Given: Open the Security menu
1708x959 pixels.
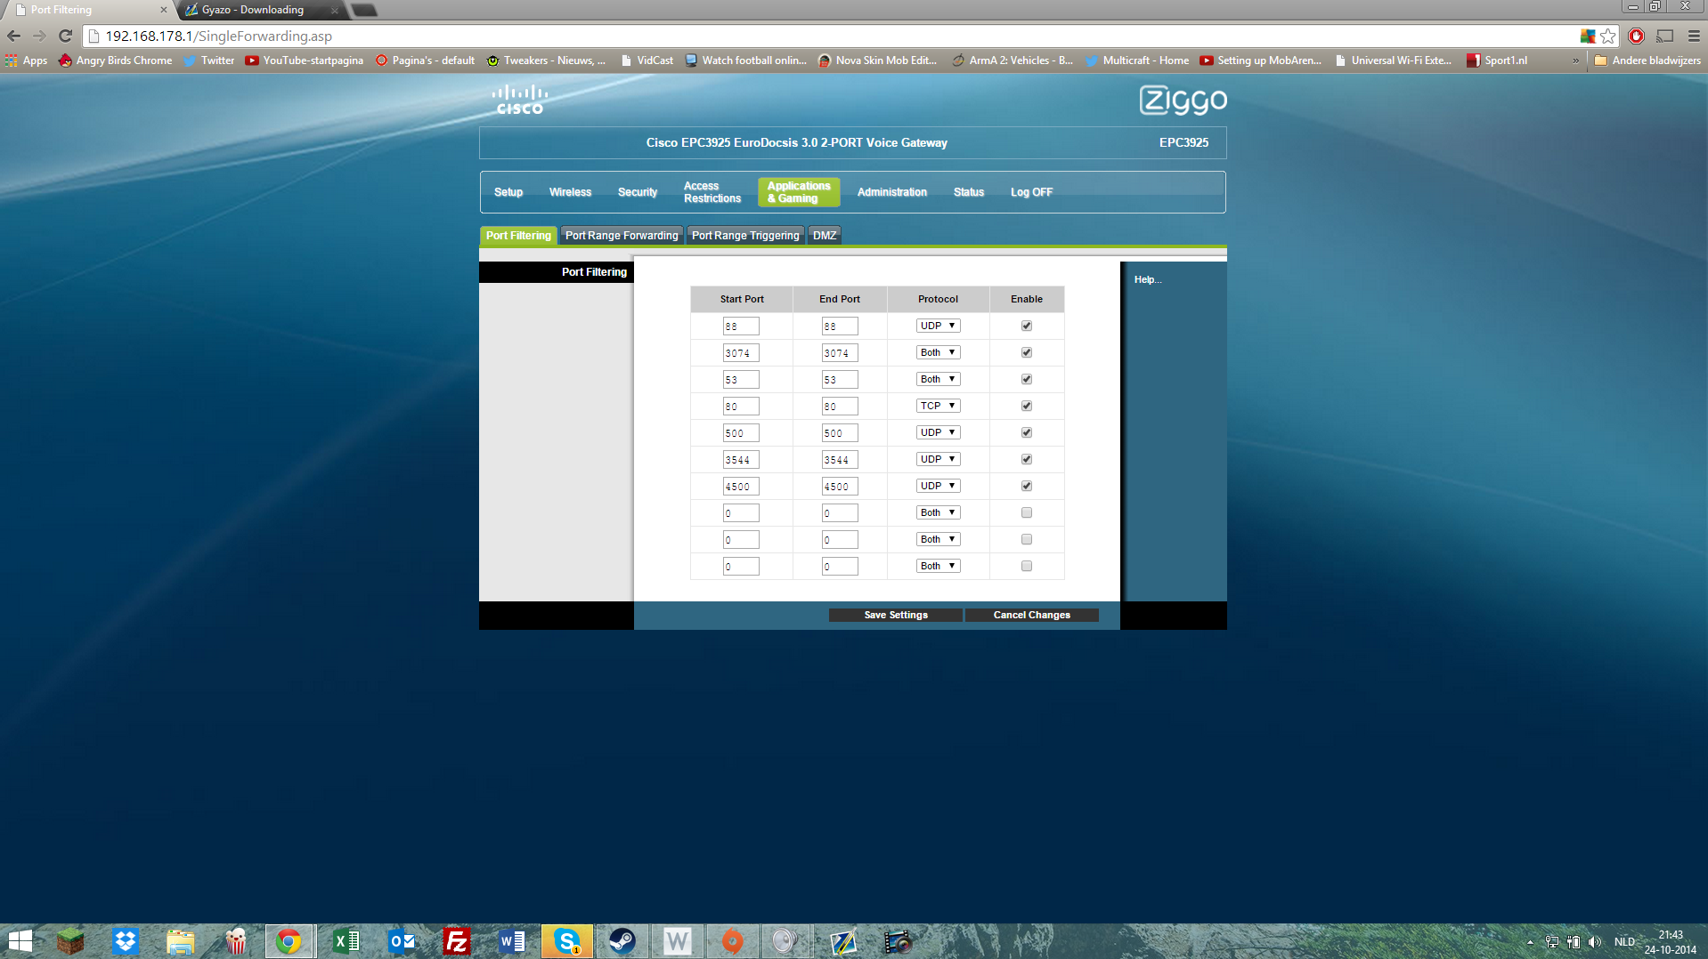Looking at the screenshot, I should point(638,192).
